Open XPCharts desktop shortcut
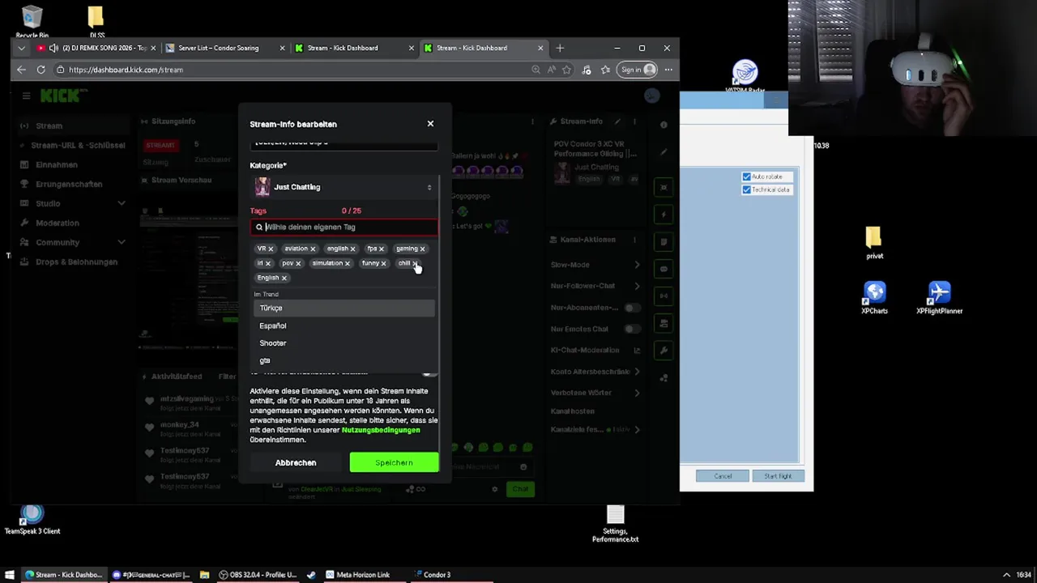The image size is (1037, 583). [x=874, y=297]
